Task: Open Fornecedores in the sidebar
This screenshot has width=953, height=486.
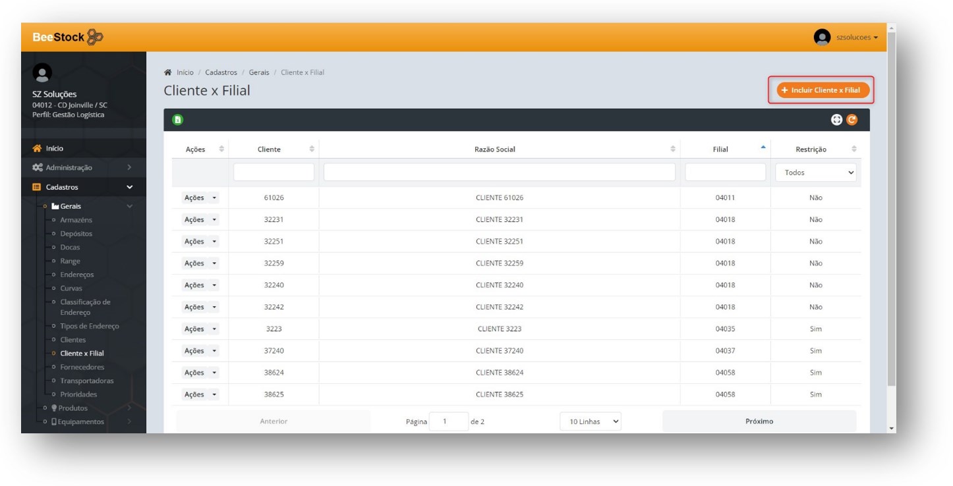Action: (82, 367)
